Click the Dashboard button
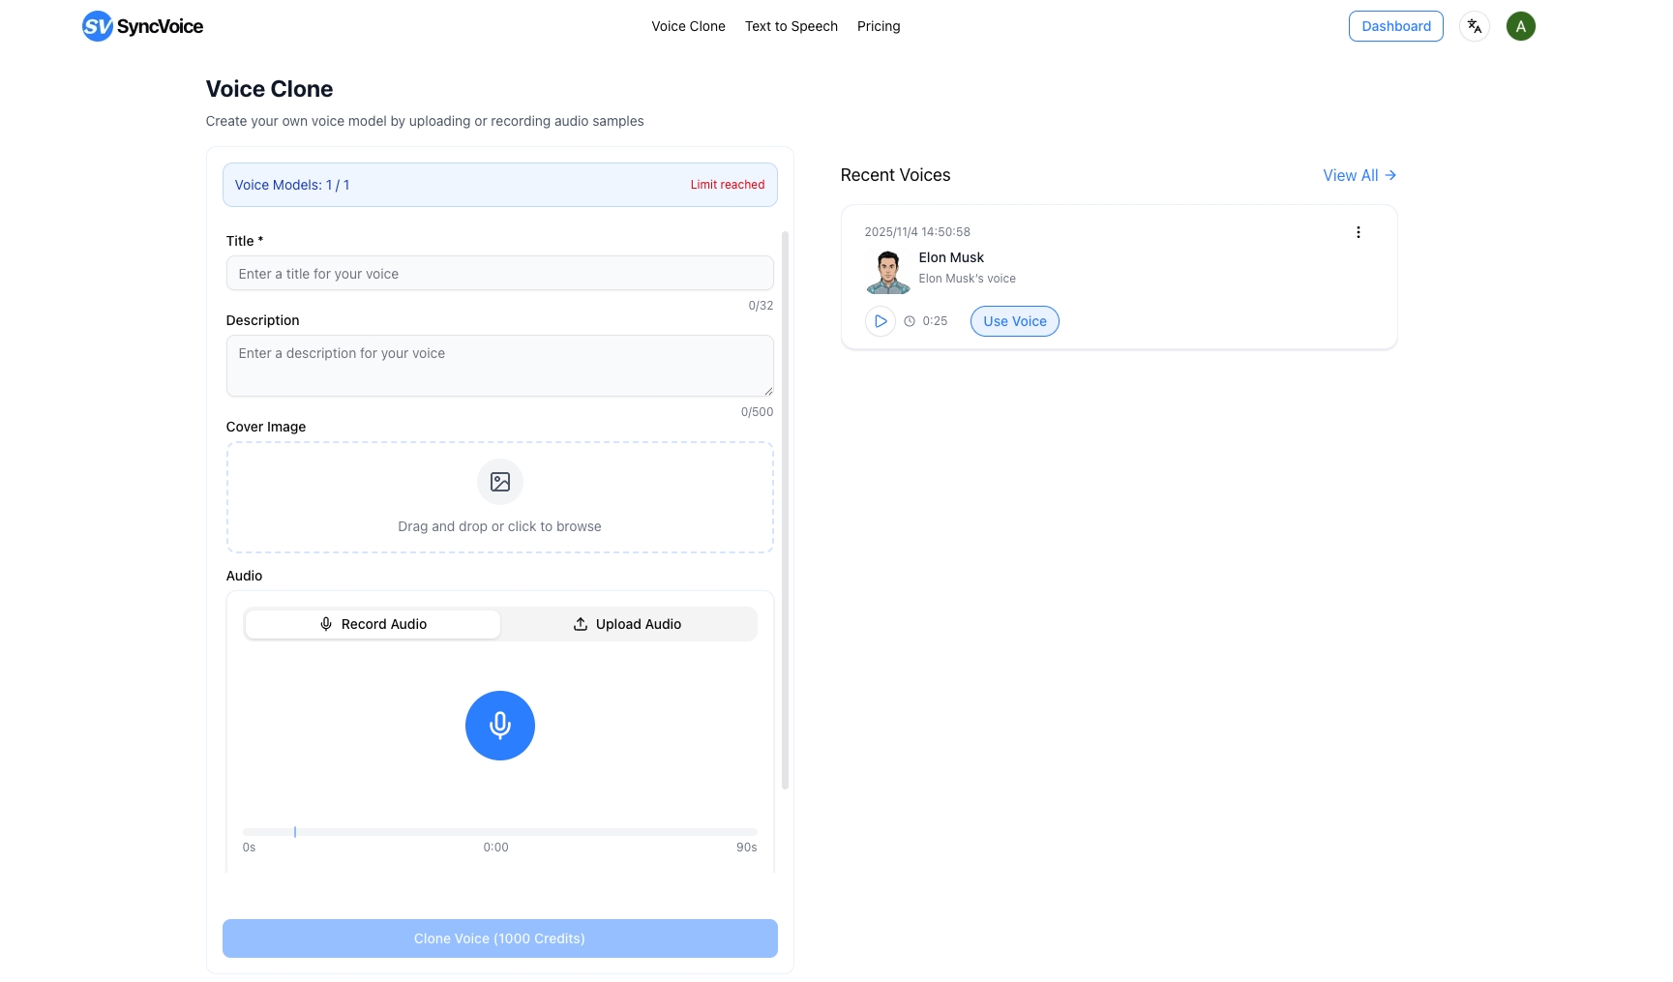Screen dimensions: 1673x982 pos(1395,26)
